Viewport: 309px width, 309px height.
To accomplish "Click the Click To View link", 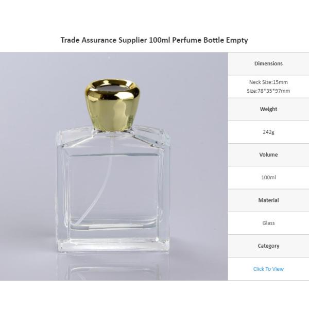I will 268,269.
